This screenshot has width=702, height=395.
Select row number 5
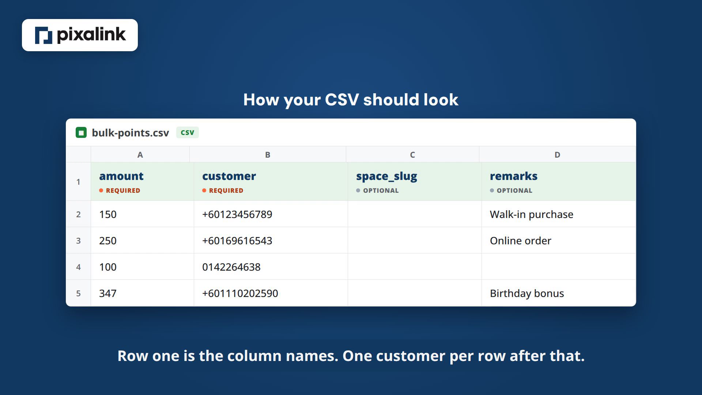[78, 293]
